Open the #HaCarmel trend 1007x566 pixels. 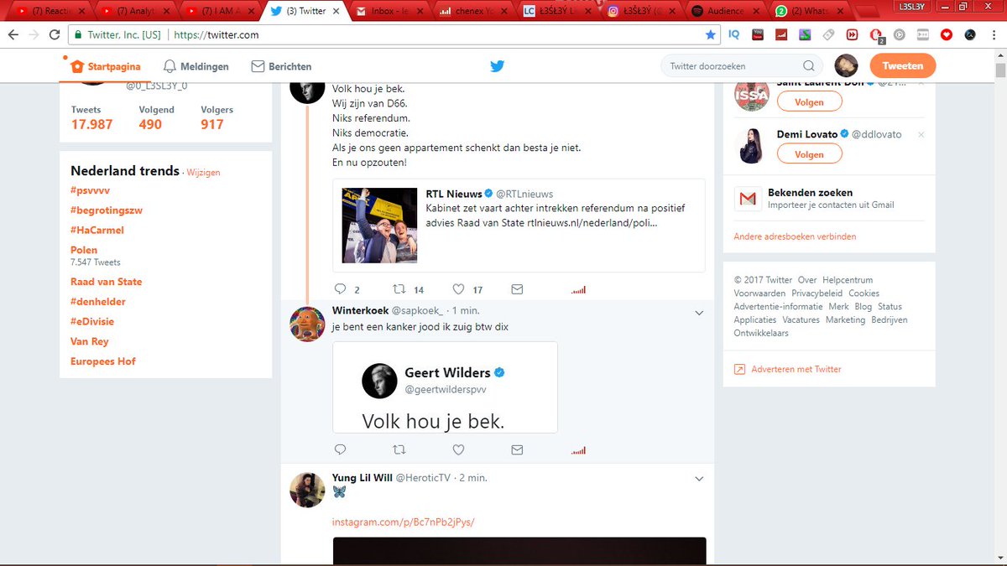click(97, 231)
